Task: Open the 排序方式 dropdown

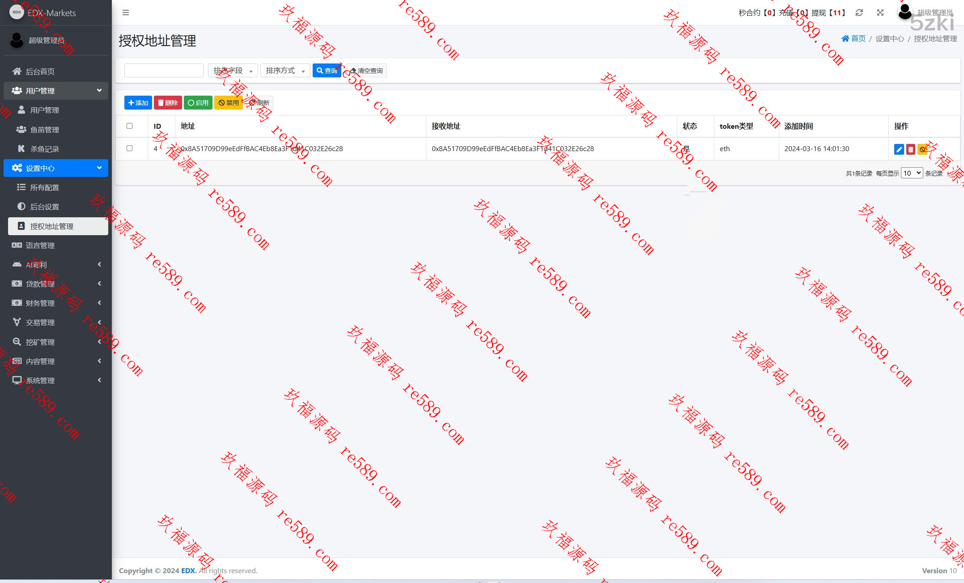Action: tap(285, 71)
